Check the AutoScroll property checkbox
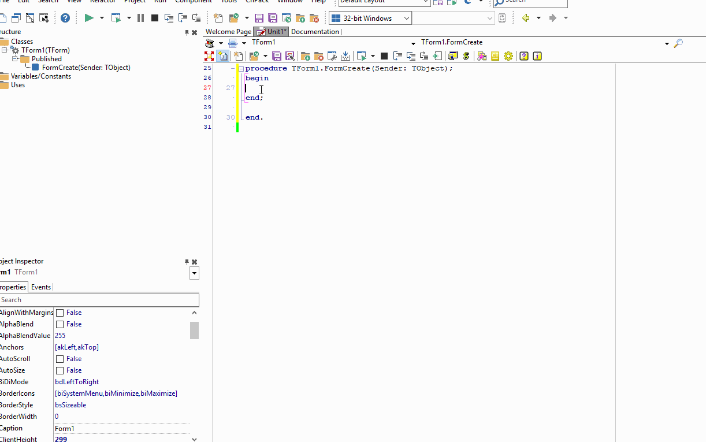This screenshot has width=706, height=442. click(x=60, y=359)
